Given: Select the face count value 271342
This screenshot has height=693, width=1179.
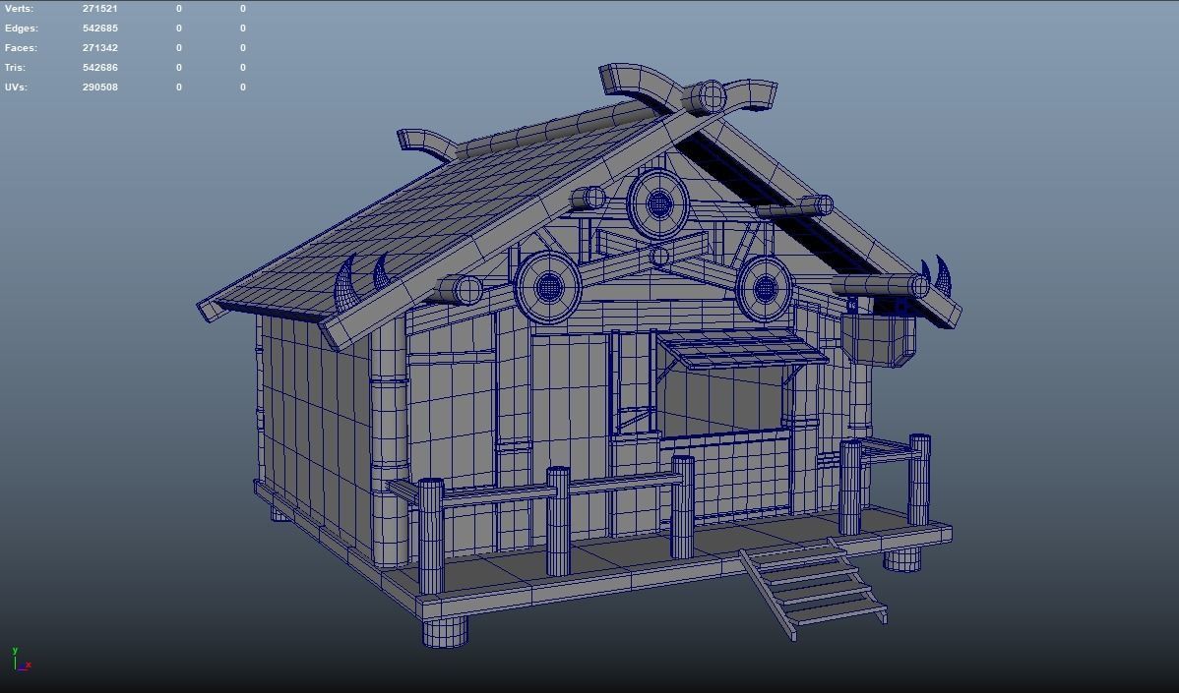Looking at the screenshot, I should (x=100, y=47).
